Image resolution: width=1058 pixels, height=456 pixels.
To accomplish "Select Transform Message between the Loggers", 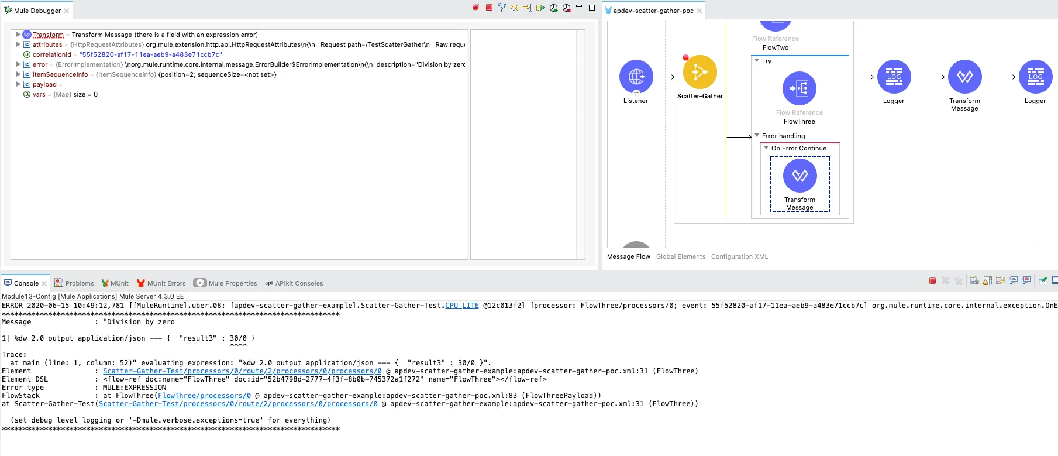I will pyautogui.click(x=965, y=77).
